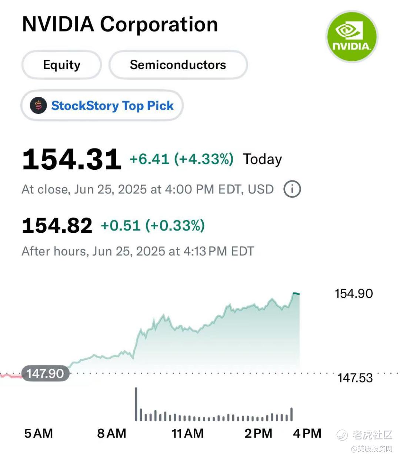Click the 147.90 price bubble on chart
This screenshot has width=400, height=458.
tap(45, 374)
